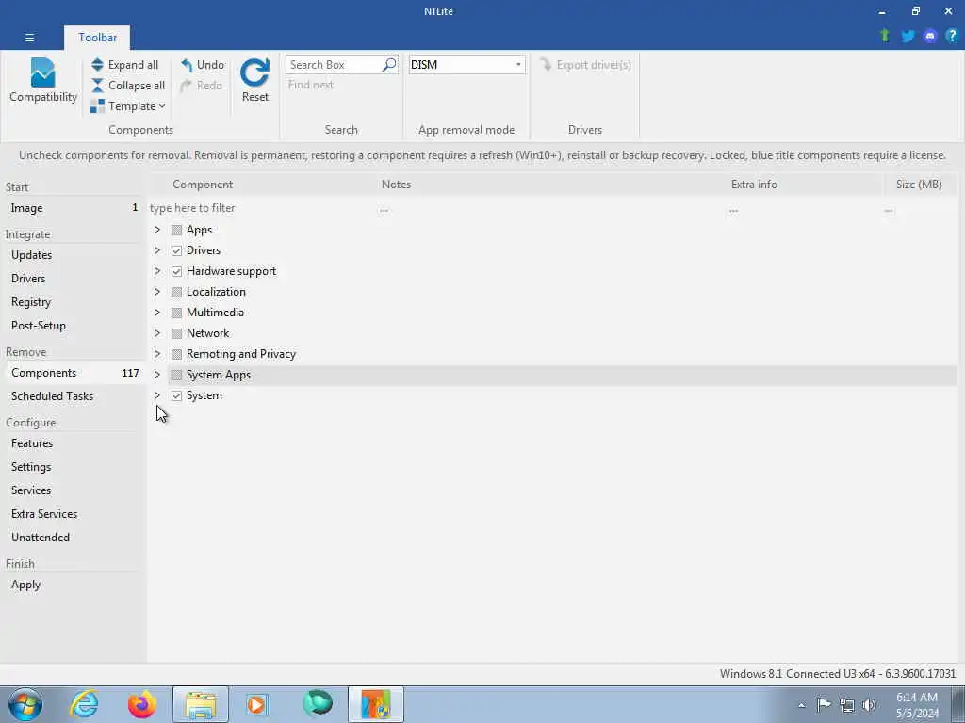Open Drivers under Integrate
The image size is (965, 723).
tap(73, 279)
